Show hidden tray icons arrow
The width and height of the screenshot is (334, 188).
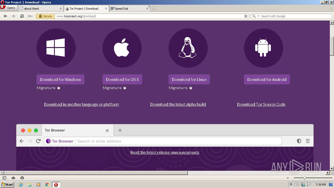point(291,184)
